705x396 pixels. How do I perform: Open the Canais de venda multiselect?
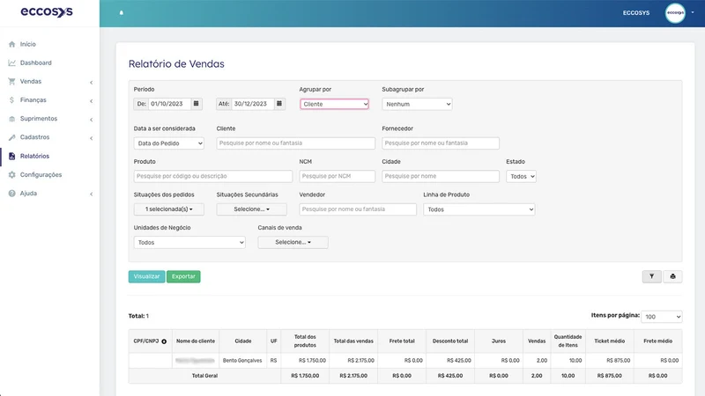coord(293,243)
